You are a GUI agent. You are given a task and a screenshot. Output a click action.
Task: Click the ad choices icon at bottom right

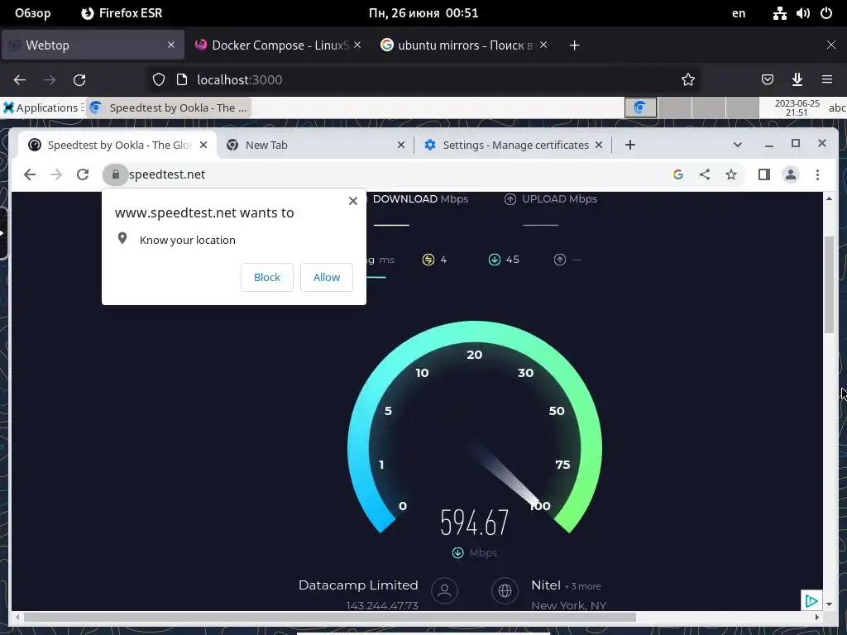(811, 600)
